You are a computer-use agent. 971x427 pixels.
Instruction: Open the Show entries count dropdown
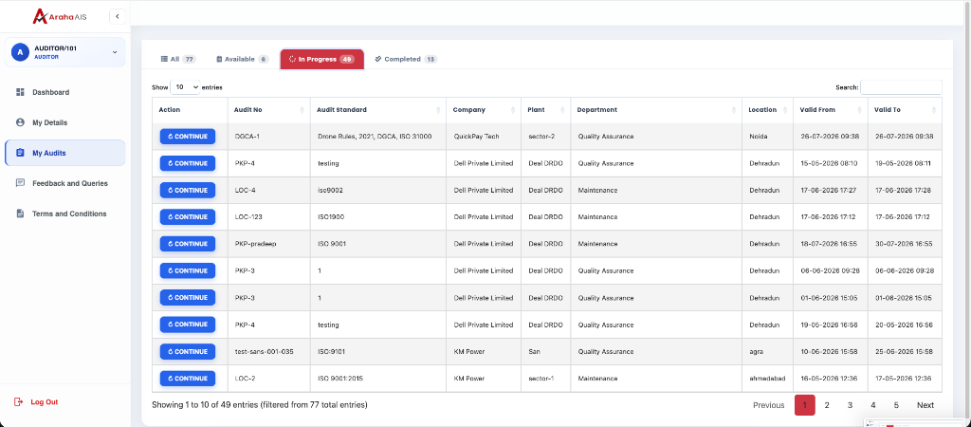[185, 87]
